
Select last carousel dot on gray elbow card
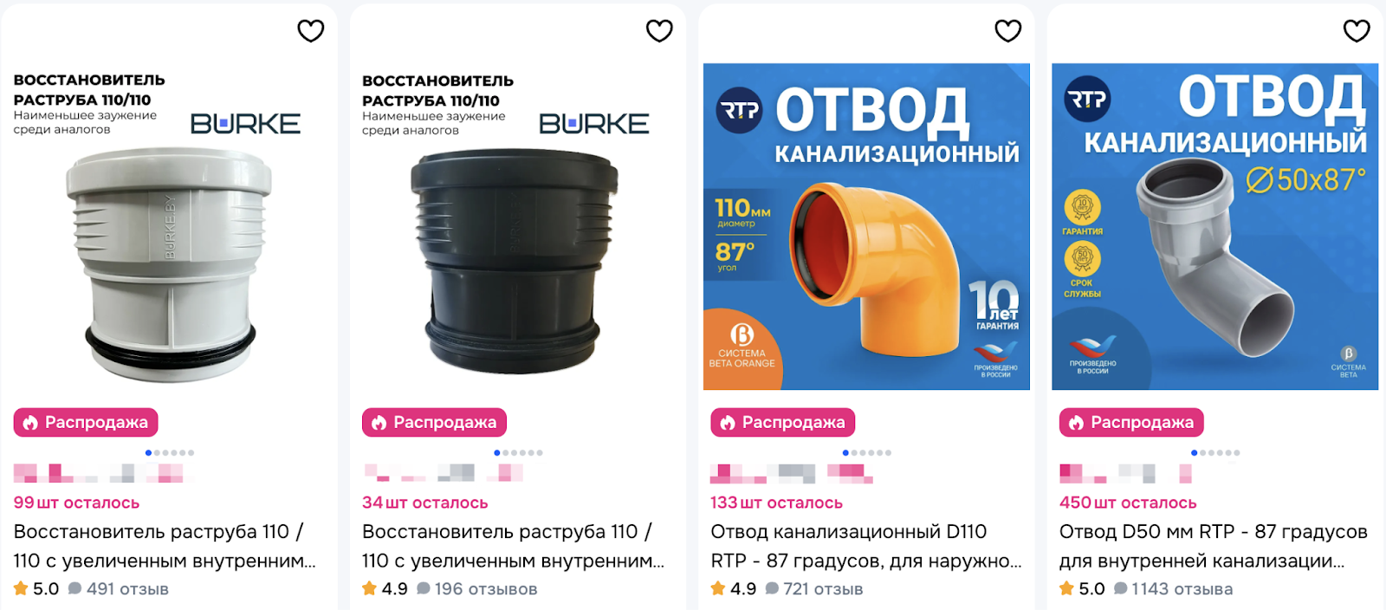1237,452
